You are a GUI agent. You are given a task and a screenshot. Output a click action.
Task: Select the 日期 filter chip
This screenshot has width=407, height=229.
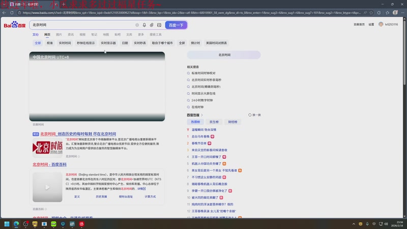(125, 43)
